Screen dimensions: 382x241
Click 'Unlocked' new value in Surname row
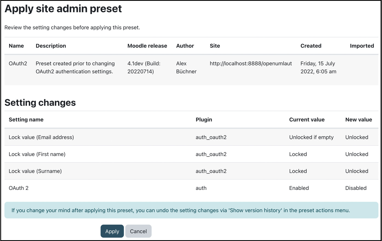[x=357, y=171]
